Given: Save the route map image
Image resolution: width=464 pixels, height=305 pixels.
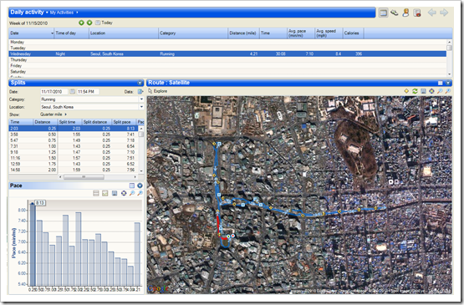Looking at the screenshot, I should coord(423,91).
